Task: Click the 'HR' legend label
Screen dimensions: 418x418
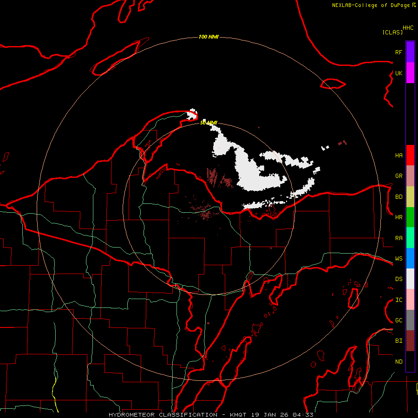Action: (x=398, y=217)
